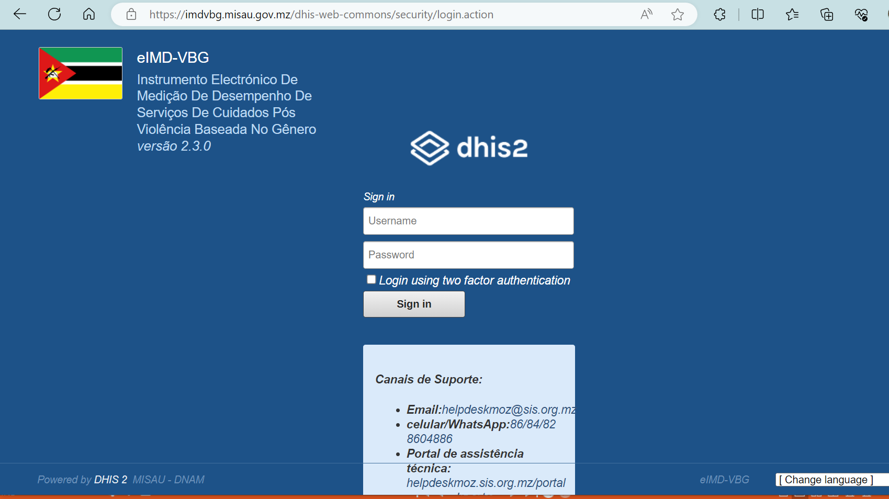This screenshot has height=499, width=889.
Task: Toggle the Split screen icon
Action: [757, 15]
